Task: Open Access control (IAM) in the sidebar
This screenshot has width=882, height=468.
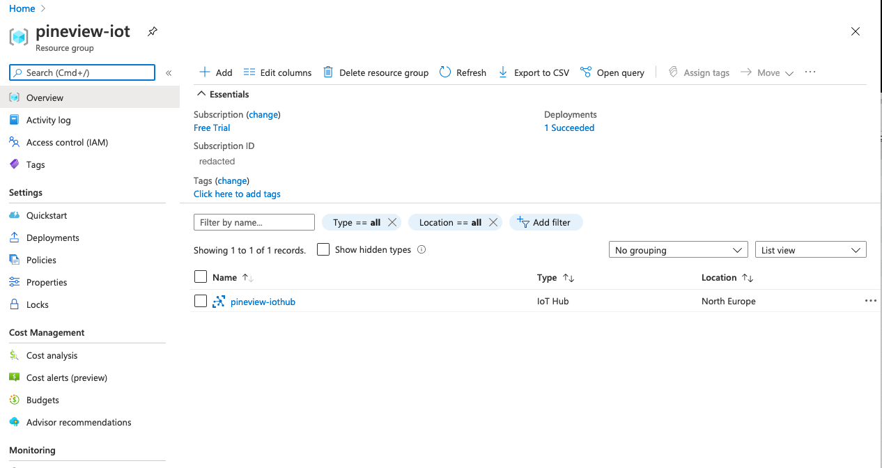Action: (x=67, y=142)
